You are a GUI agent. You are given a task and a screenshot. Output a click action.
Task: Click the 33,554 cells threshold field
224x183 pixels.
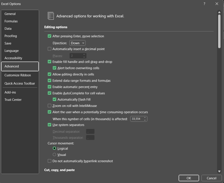[x=136, y=119]
